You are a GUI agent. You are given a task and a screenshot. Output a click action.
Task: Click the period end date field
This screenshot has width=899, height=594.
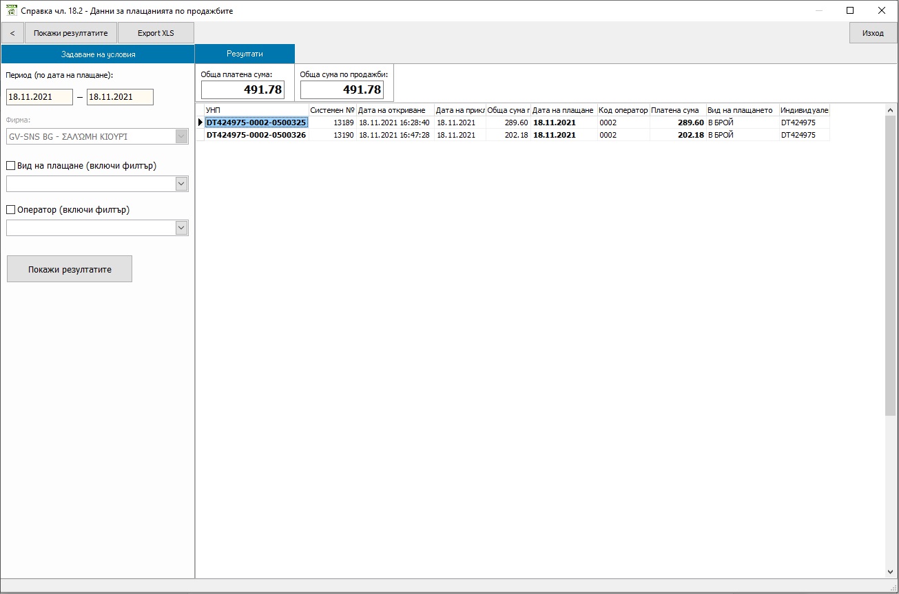coord(120,97)
